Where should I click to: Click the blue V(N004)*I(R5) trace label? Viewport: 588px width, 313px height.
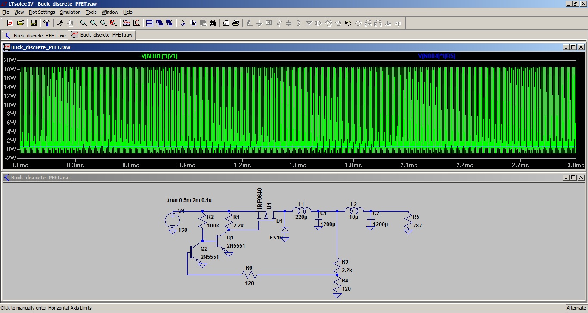(436, 56)
